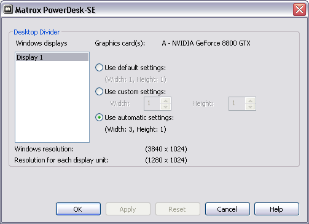Click the '(3840 x 1024)' Windows resolution value
The image size is (309, 224).
click(x=166, y=149)
